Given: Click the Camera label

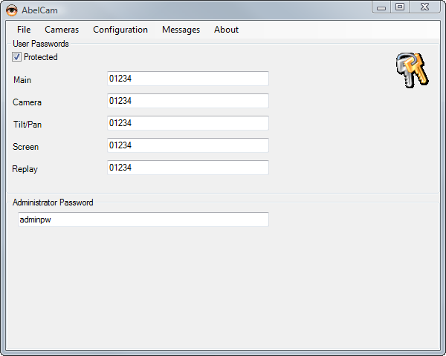Looking at the screenshot, I should [27, 102].
